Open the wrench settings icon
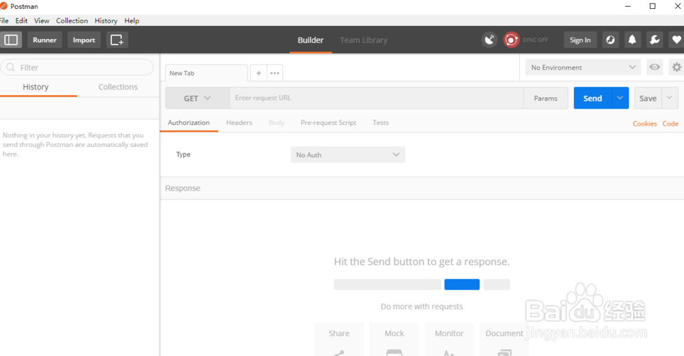The width and height of the screenshot is (684, 356). [x=655, y=40]
